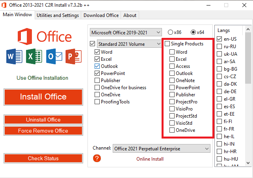The width and height of the screenshot is (253, 178).
Task: Select the x86 architecture radio button
Action: click(x=170, y=32)
